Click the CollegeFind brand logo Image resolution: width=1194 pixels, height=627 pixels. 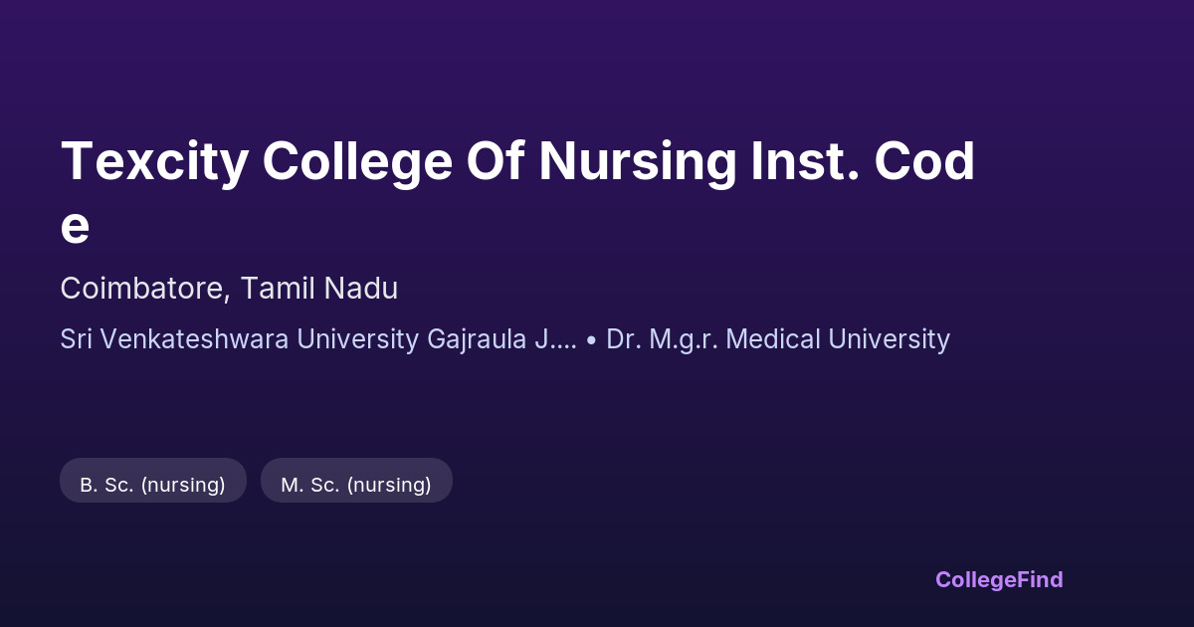point(999,579)
